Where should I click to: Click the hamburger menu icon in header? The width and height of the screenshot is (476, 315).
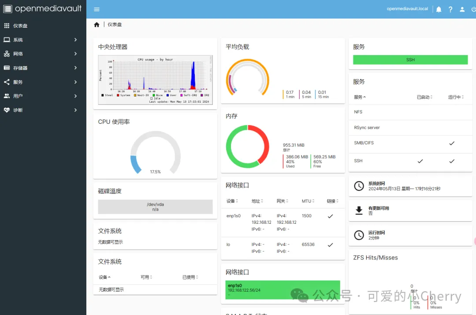click(97, 9)
